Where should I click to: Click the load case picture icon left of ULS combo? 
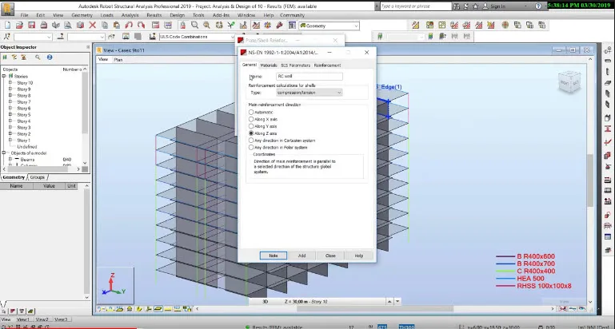pyautogui.click(x=126, y=37)
